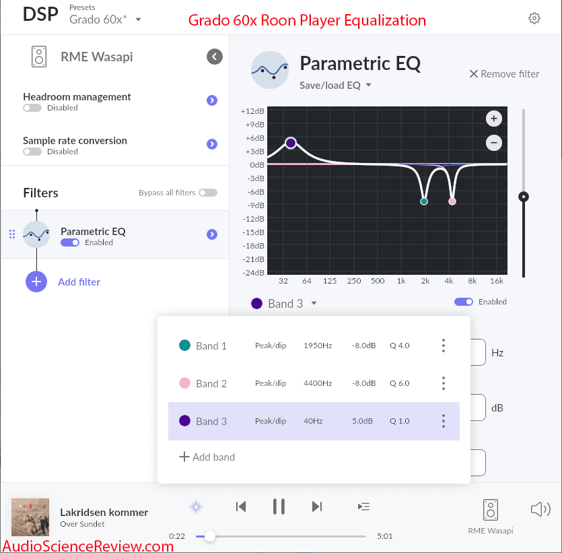
Task: Click the signal path star icon
Action: click(x=196, y=507)
